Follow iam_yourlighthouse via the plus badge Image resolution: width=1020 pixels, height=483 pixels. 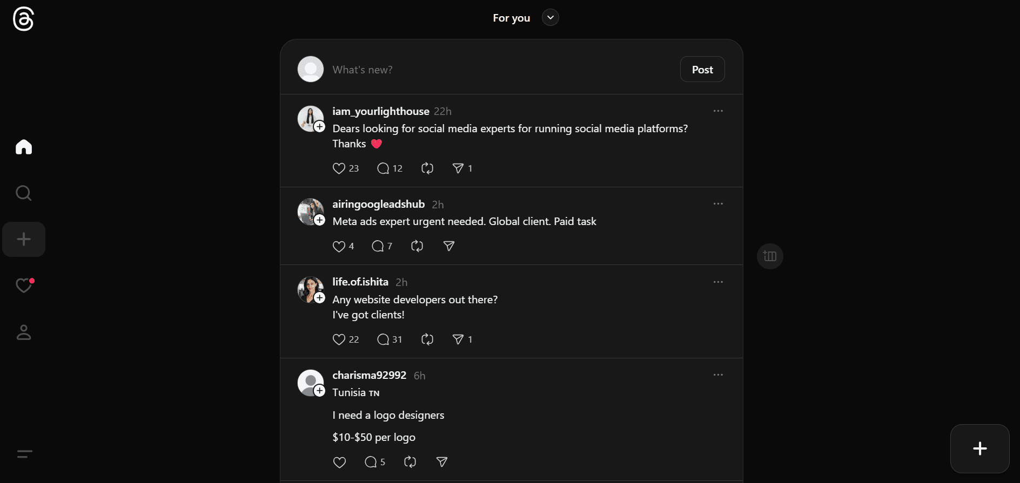[320, 127]
